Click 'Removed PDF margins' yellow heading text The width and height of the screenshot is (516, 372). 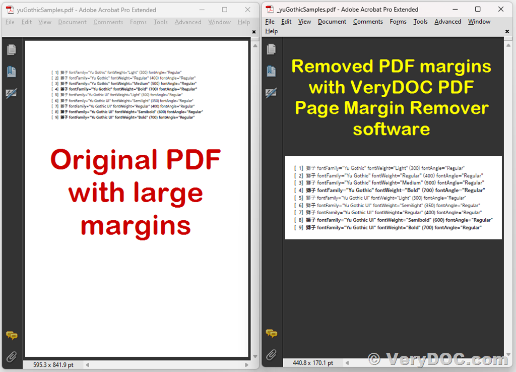pos(391,66)
